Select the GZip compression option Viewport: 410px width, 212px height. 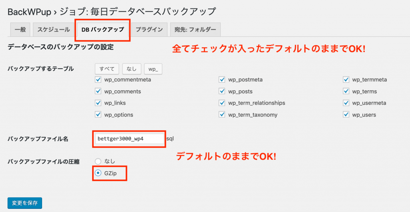click(98, 173)
